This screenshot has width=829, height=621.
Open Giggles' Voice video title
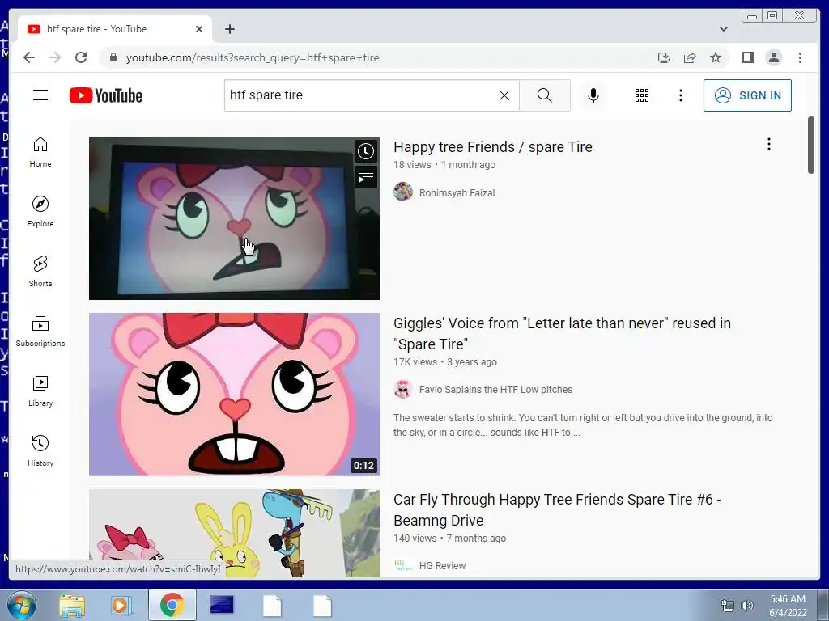(562, 333)
